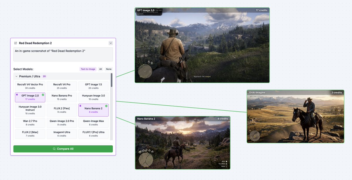Select the Imagen4 Ultra model
The width and height of the screenshot is (352, 180).
[62, 134]
